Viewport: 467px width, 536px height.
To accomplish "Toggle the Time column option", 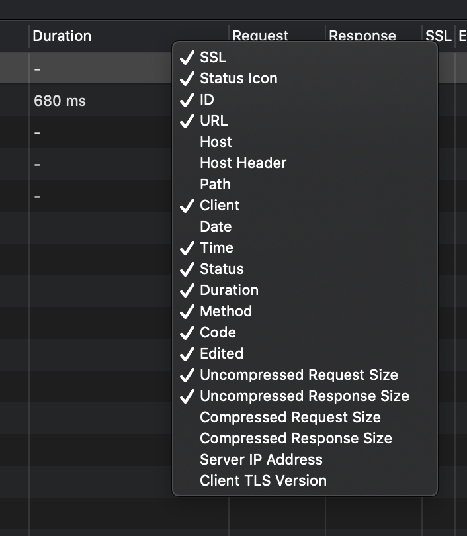I will [305, 248].
